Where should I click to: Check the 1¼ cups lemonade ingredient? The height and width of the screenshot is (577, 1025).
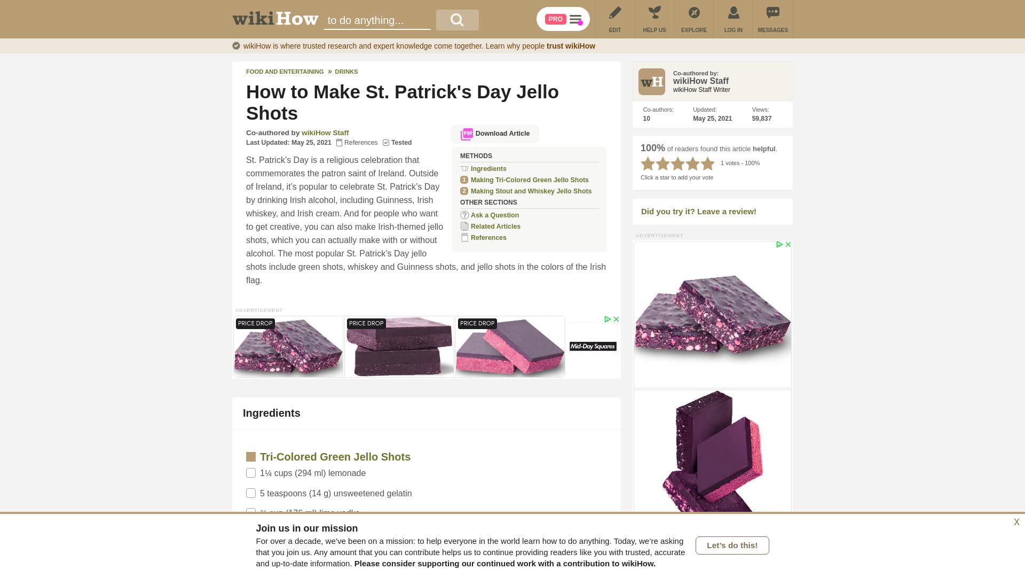tap(251, 473)
